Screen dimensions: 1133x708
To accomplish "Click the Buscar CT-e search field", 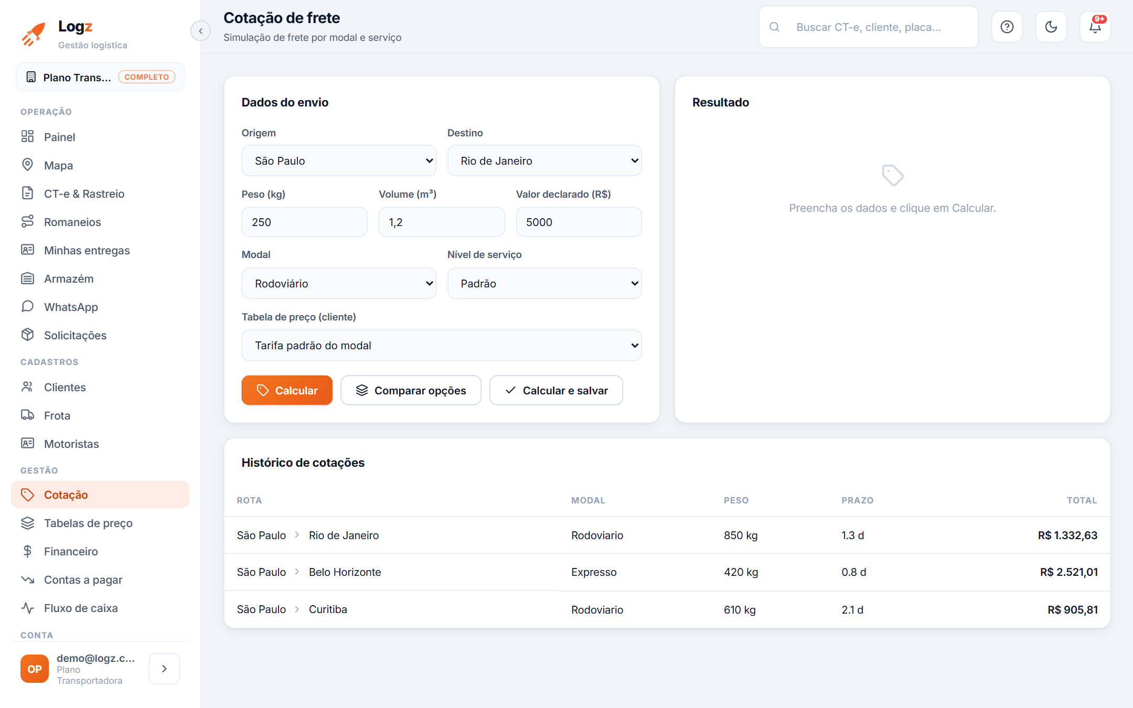I will [869, 27].
